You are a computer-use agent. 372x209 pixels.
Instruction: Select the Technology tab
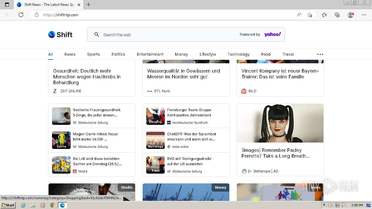tap(239, 54)
